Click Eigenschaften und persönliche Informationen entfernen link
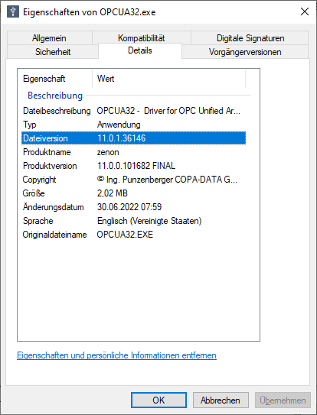 click(116, 355)
